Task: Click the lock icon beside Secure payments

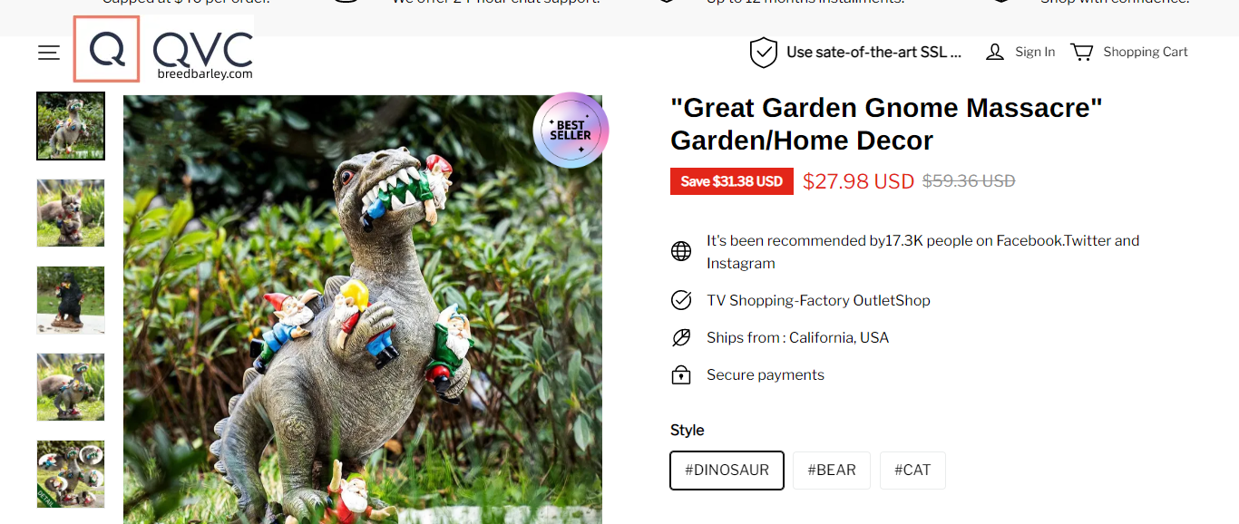Action: [x=681, y=374]
